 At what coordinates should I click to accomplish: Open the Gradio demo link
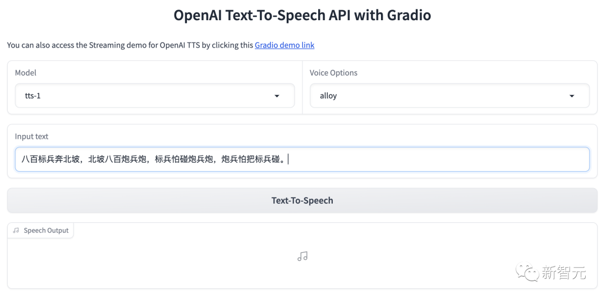point(284,45)
